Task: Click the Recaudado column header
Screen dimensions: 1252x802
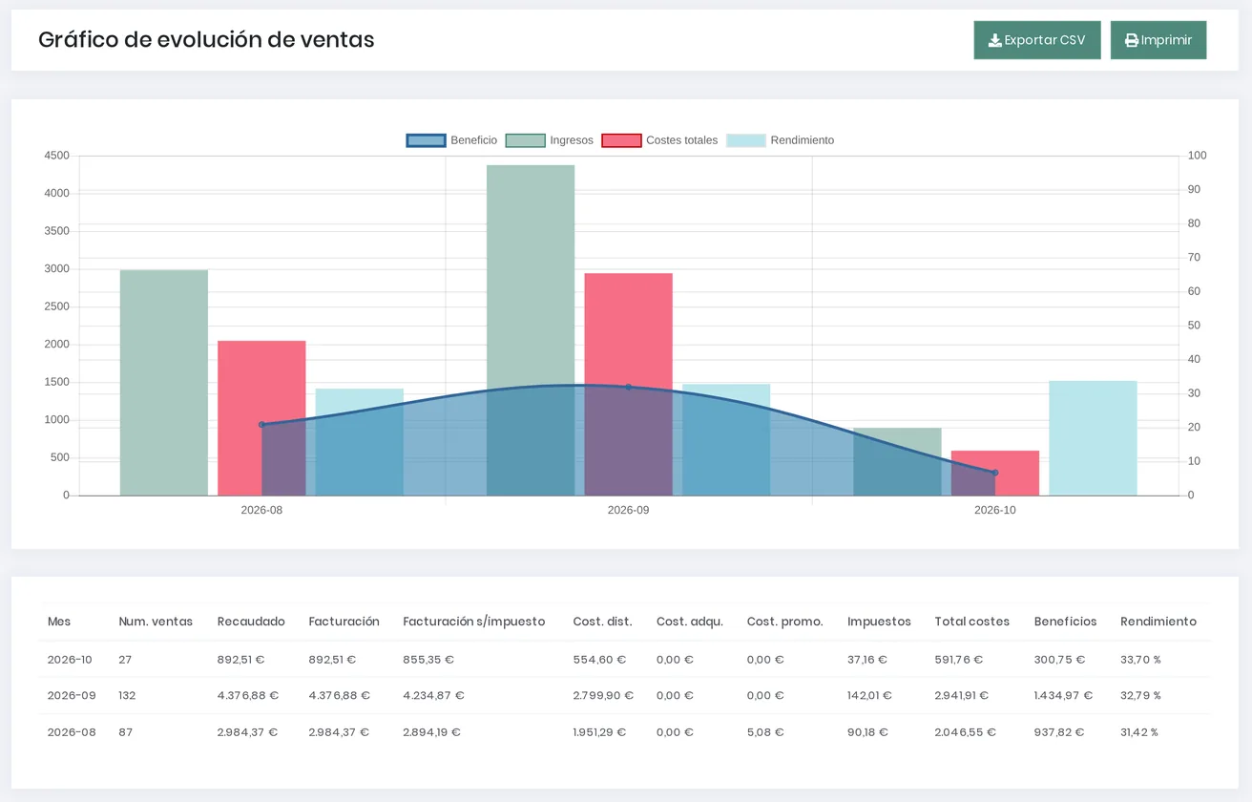Action: [251, 622]
